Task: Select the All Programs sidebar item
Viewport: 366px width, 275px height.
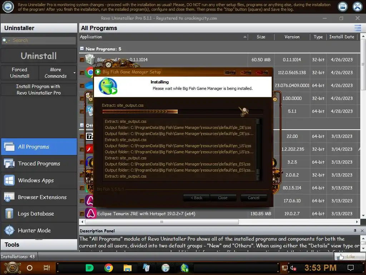Action: pos(39,147)
